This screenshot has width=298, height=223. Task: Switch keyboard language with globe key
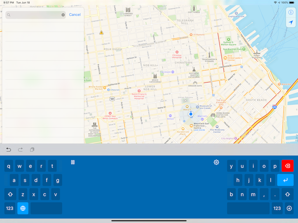click(23, 208)
